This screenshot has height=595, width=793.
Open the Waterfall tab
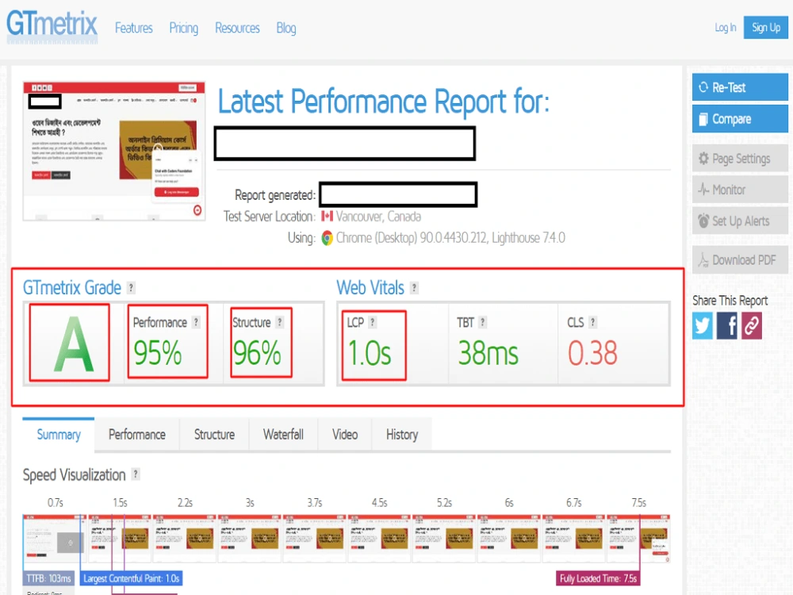click(x=283, y=435)
